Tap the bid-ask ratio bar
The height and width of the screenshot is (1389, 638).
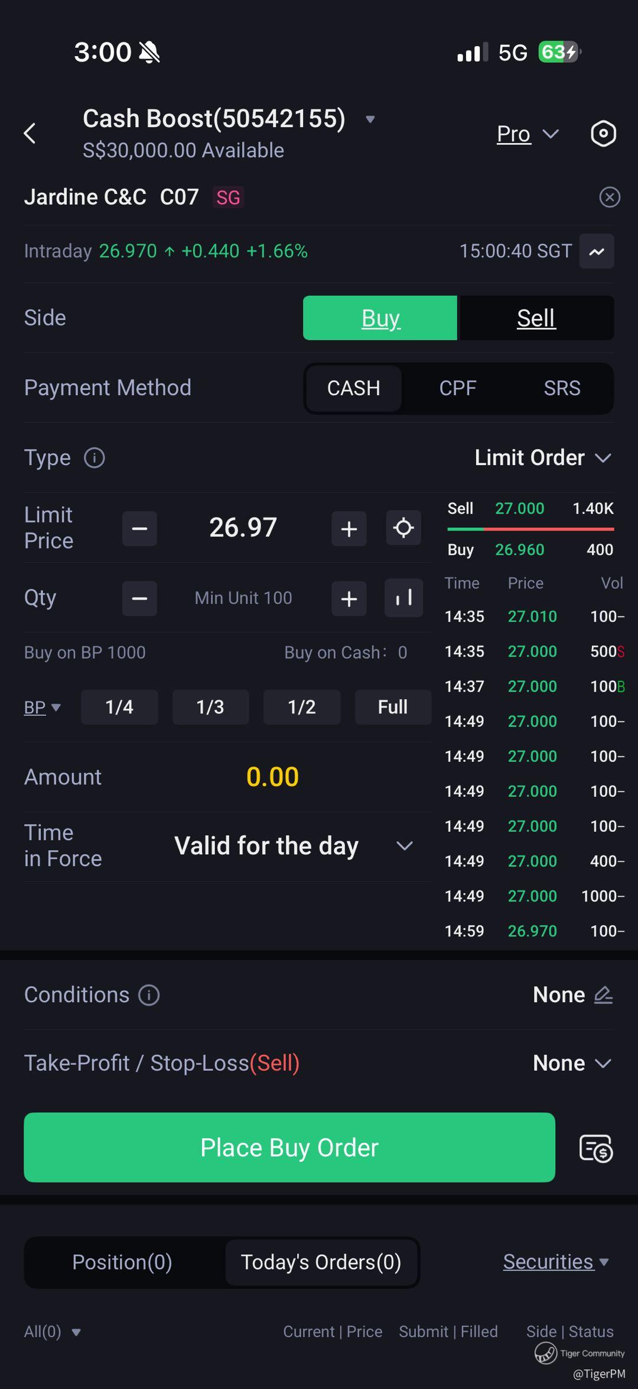tap(530, 529)
